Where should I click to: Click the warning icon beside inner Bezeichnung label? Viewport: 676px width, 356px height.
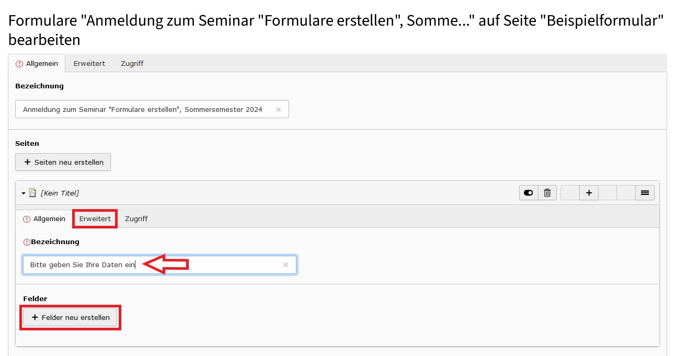pos(27,242)
